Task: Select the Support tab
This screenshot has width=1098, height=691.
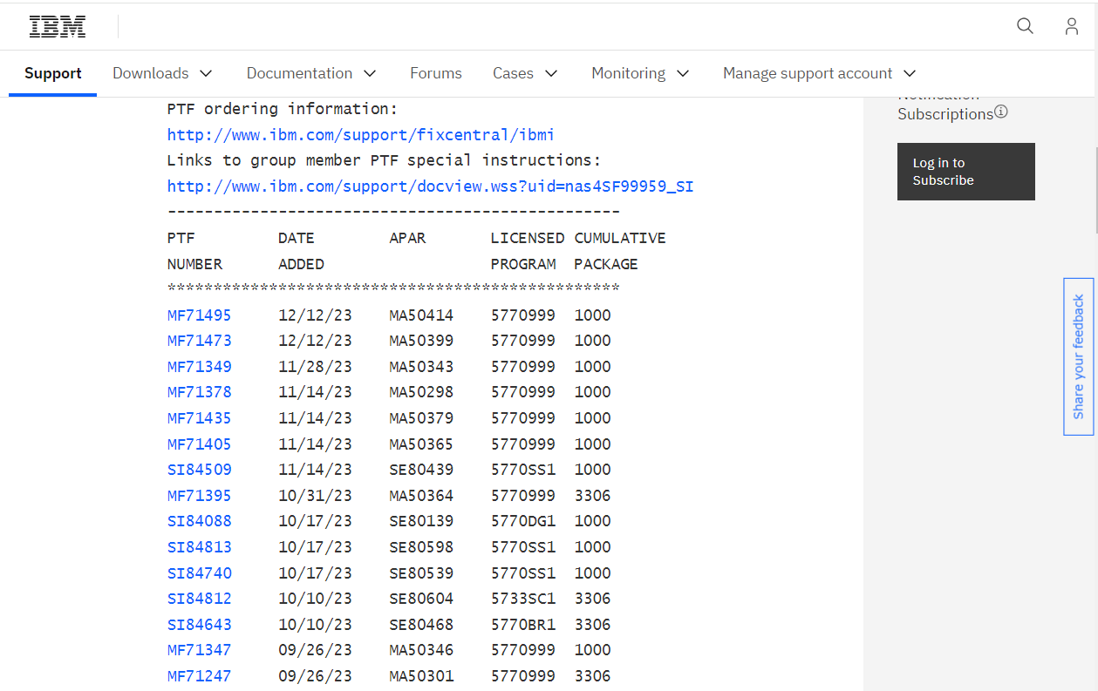Action: point(53,73)
